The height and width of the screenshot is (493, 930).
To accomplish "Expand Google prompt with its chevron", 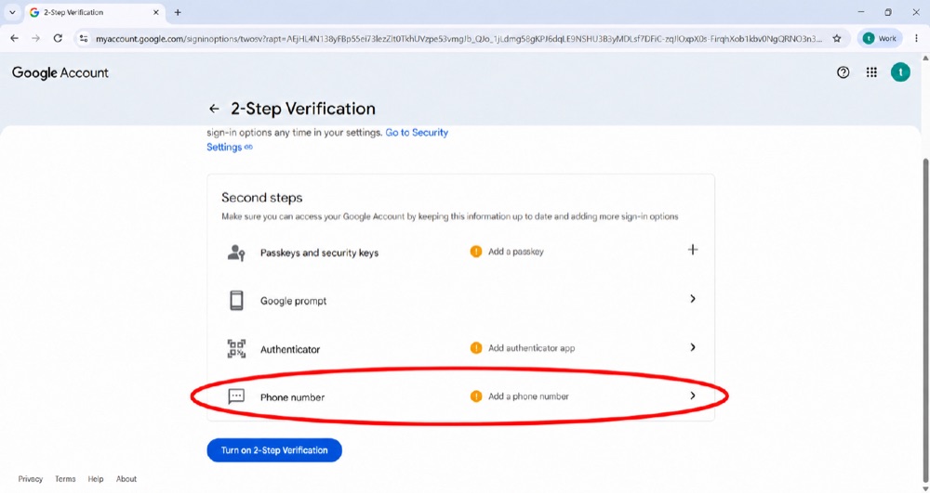I will click(x=693, y=299).
